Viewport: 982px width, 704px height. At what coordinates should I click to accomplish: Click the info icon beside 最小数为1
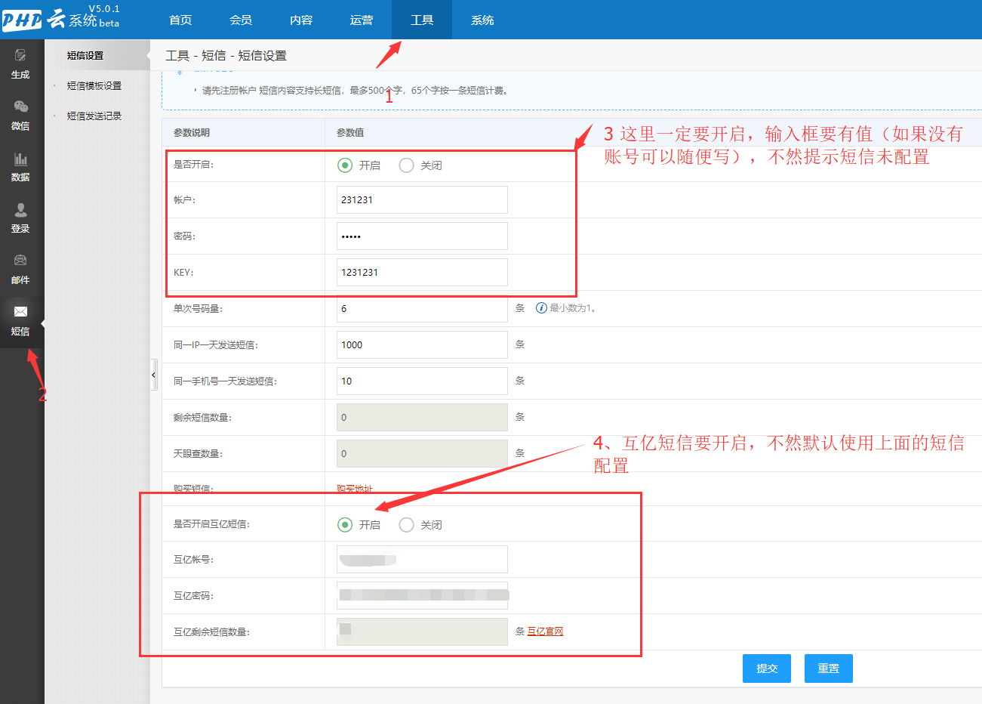click(541, 308)
